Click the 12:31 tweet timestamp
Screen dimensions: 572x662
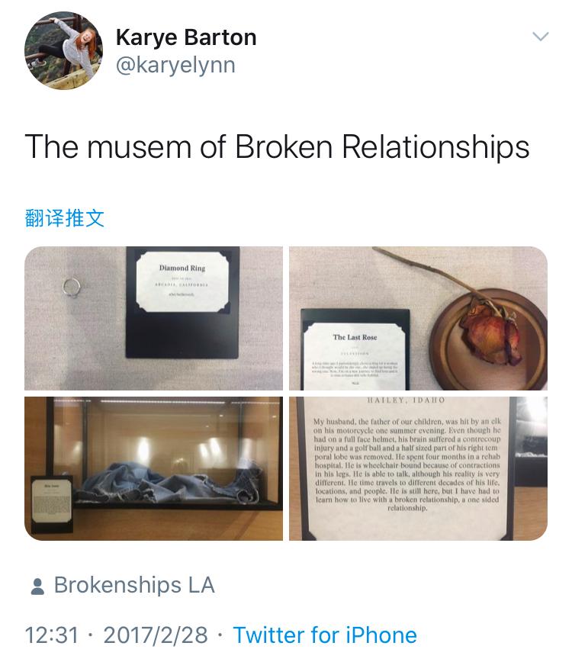tap(52, 635)
